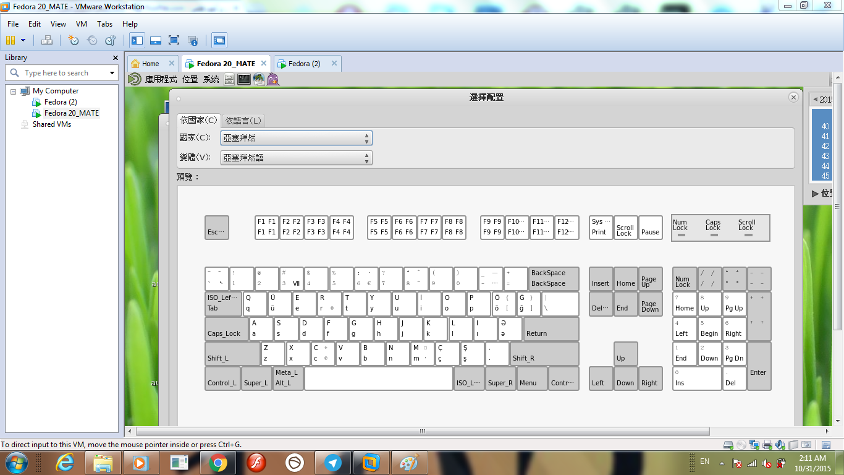Screen dimensions: 844x475
Task: Select the 依國家(C) tab
Action: pos(198,120)
